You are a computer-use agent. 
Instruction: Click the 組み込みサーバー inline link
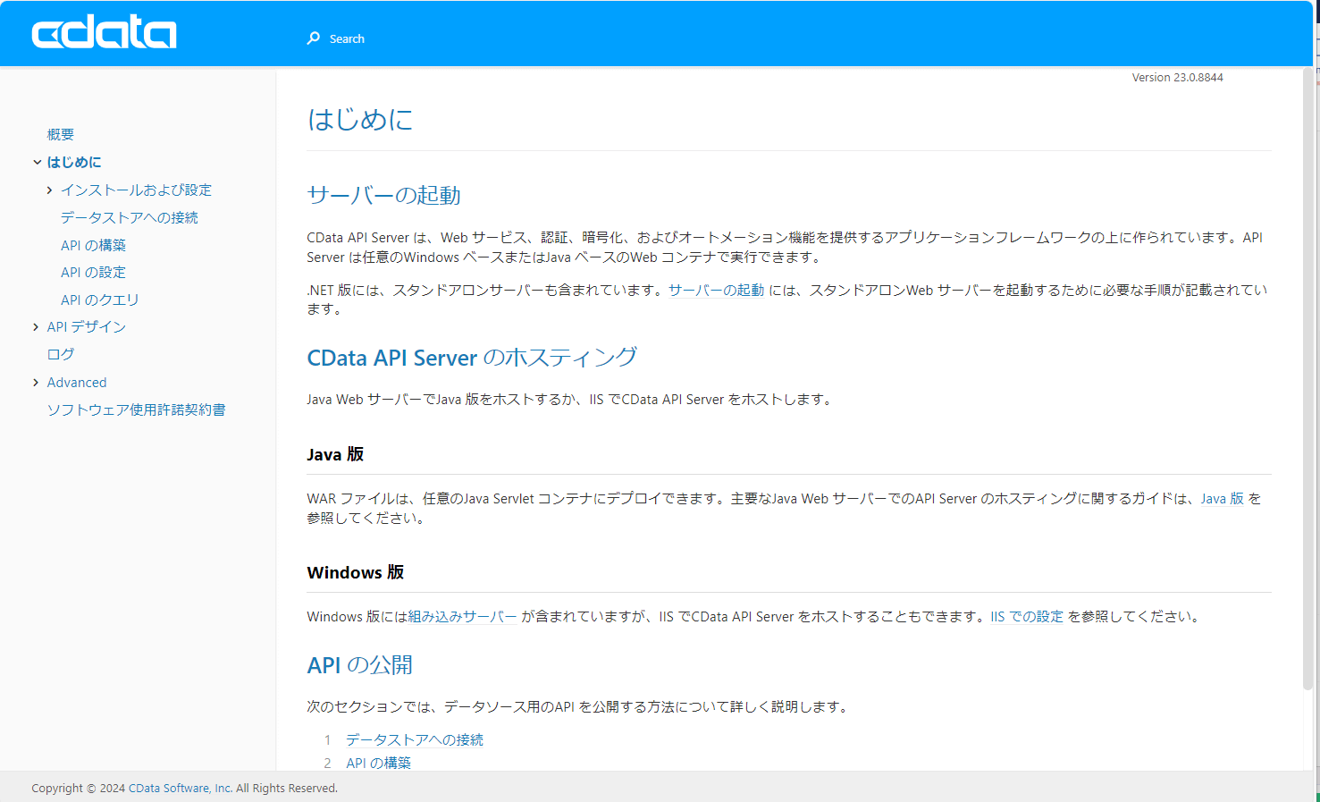click(461, 616)
